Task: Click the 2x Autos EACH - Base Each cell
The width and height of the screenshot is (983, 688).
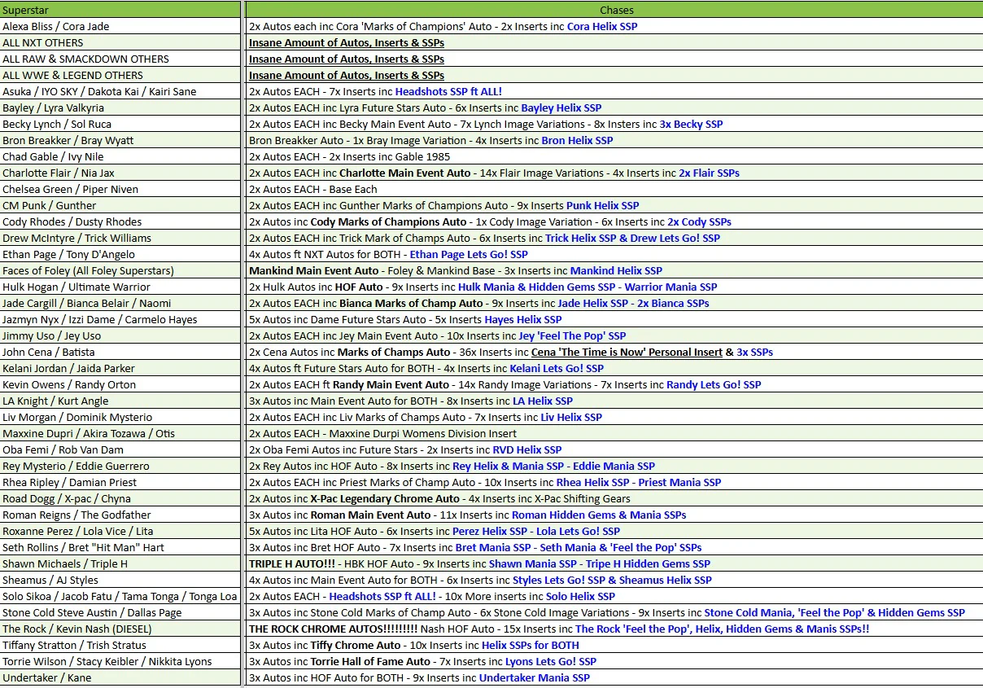Action: (614, 189)
